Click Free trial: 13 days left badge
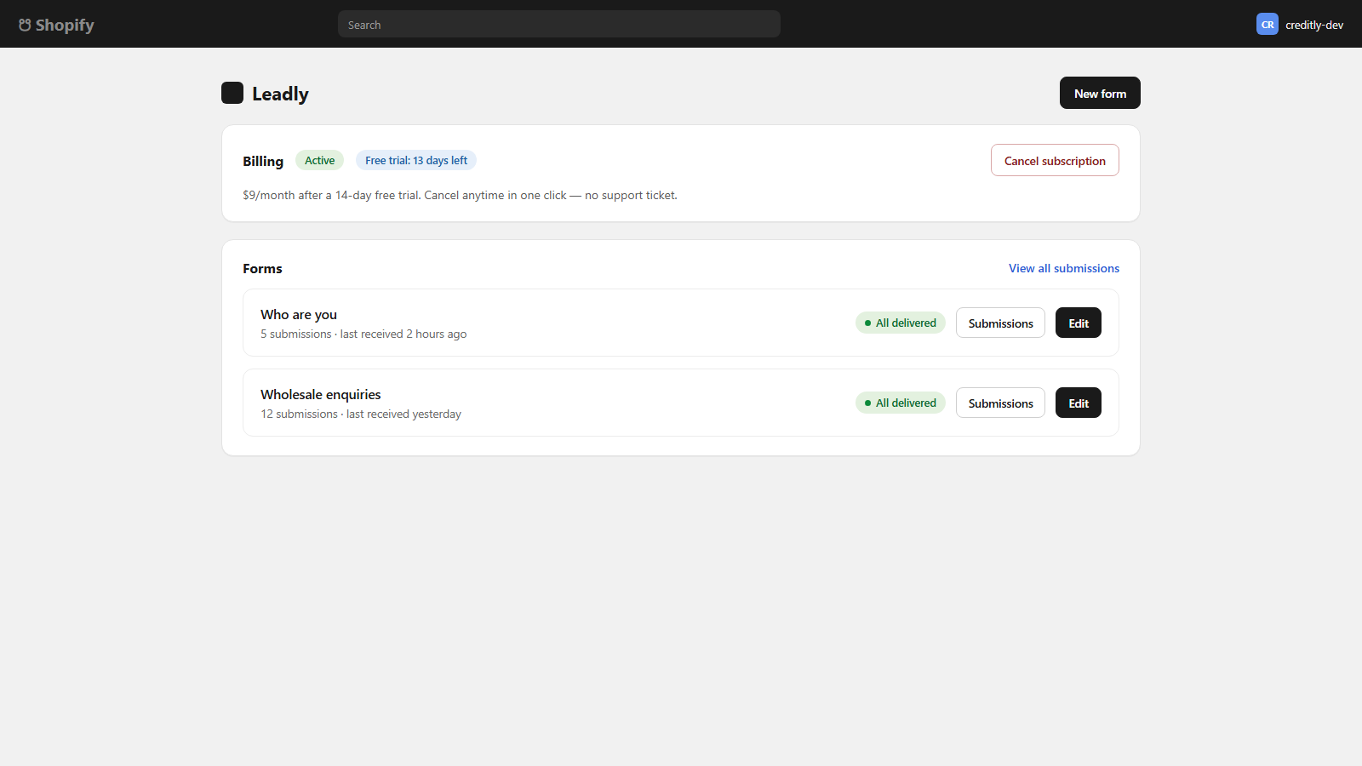Viewport: 1362px width, 766px height. pos(416,160)
